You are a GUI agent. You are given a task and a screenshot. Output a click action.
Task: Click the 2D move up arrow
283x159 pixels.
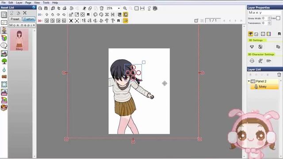click(47, 15)
